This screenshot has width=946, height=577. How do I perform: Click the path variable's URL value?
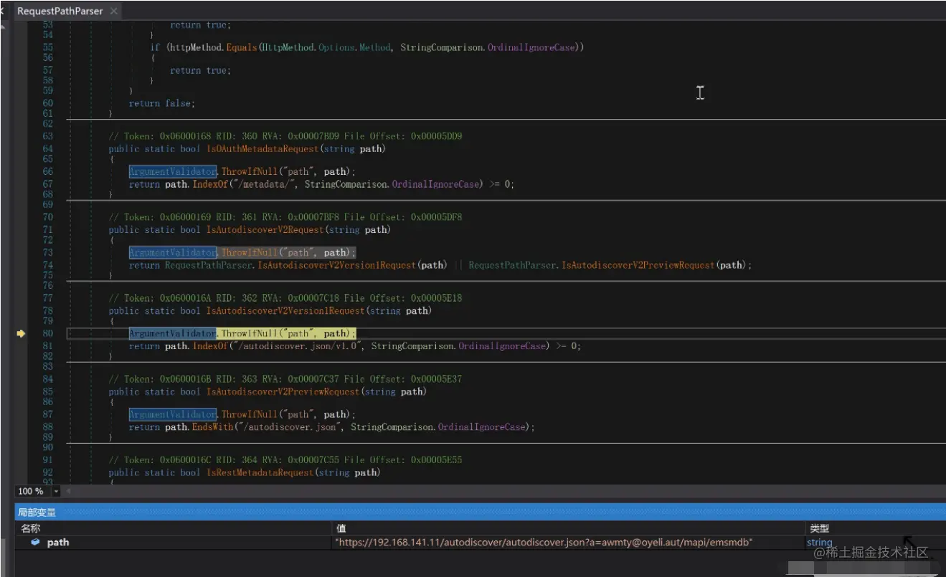coord(544,543)
